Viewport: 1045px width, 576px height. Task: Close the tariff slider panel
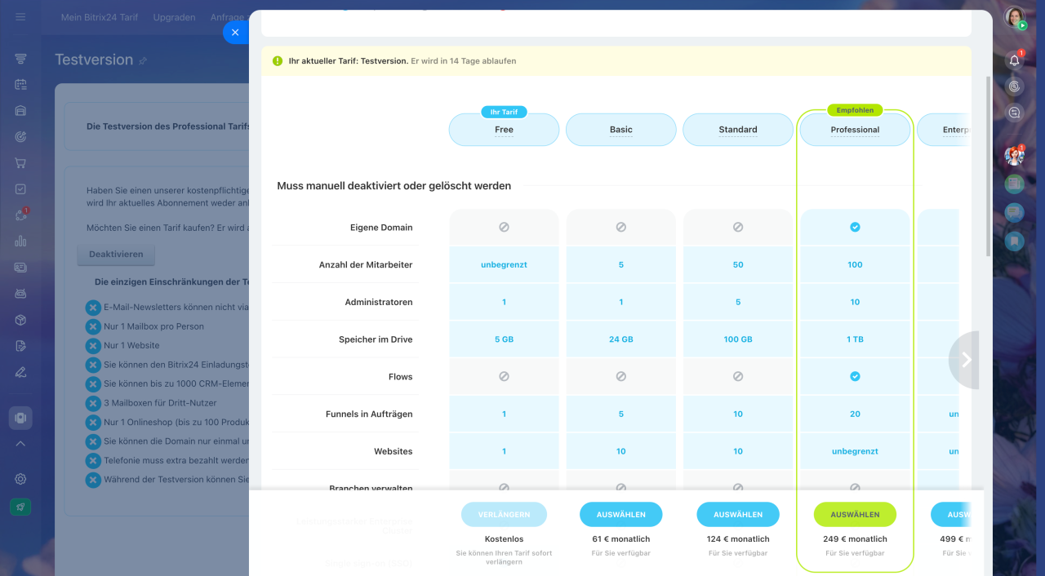click(x=235, y=33)
